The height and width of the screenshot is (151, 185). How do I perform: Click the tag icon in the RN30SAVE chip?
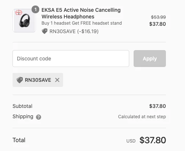19,80
